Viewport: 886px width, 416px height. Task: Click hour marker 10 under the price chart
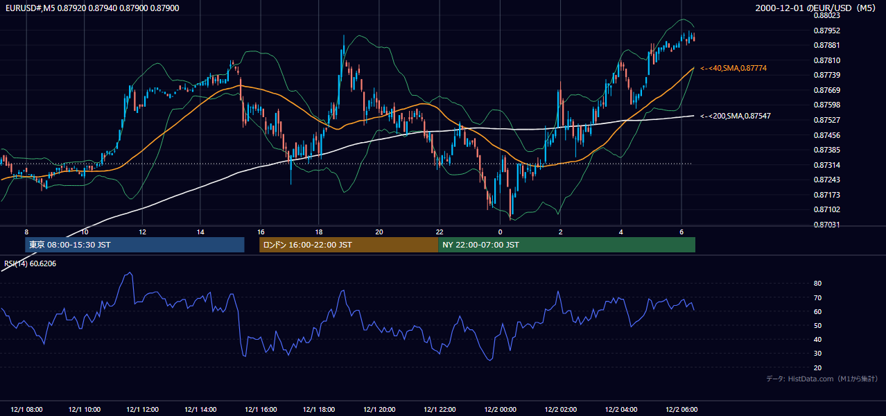85,232
